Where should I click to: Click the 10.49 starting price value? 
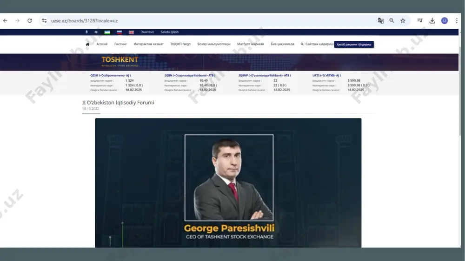(x=204, y=81)
